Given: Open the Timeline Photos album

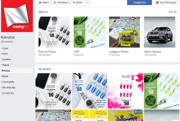Looking at the screenshot, I should tap(47, 52).
